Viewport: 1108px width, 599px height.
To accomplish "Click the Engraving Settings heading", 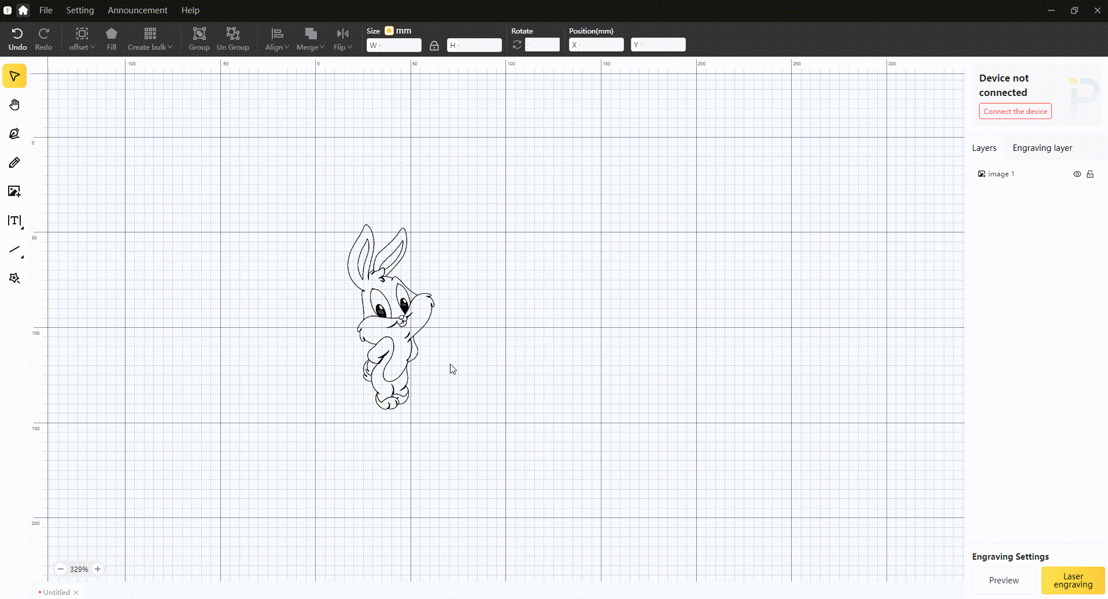I will (1010, 556).
